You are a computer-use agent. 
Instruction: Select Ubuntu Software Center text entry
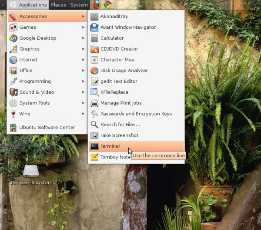(x=47, y=128)
